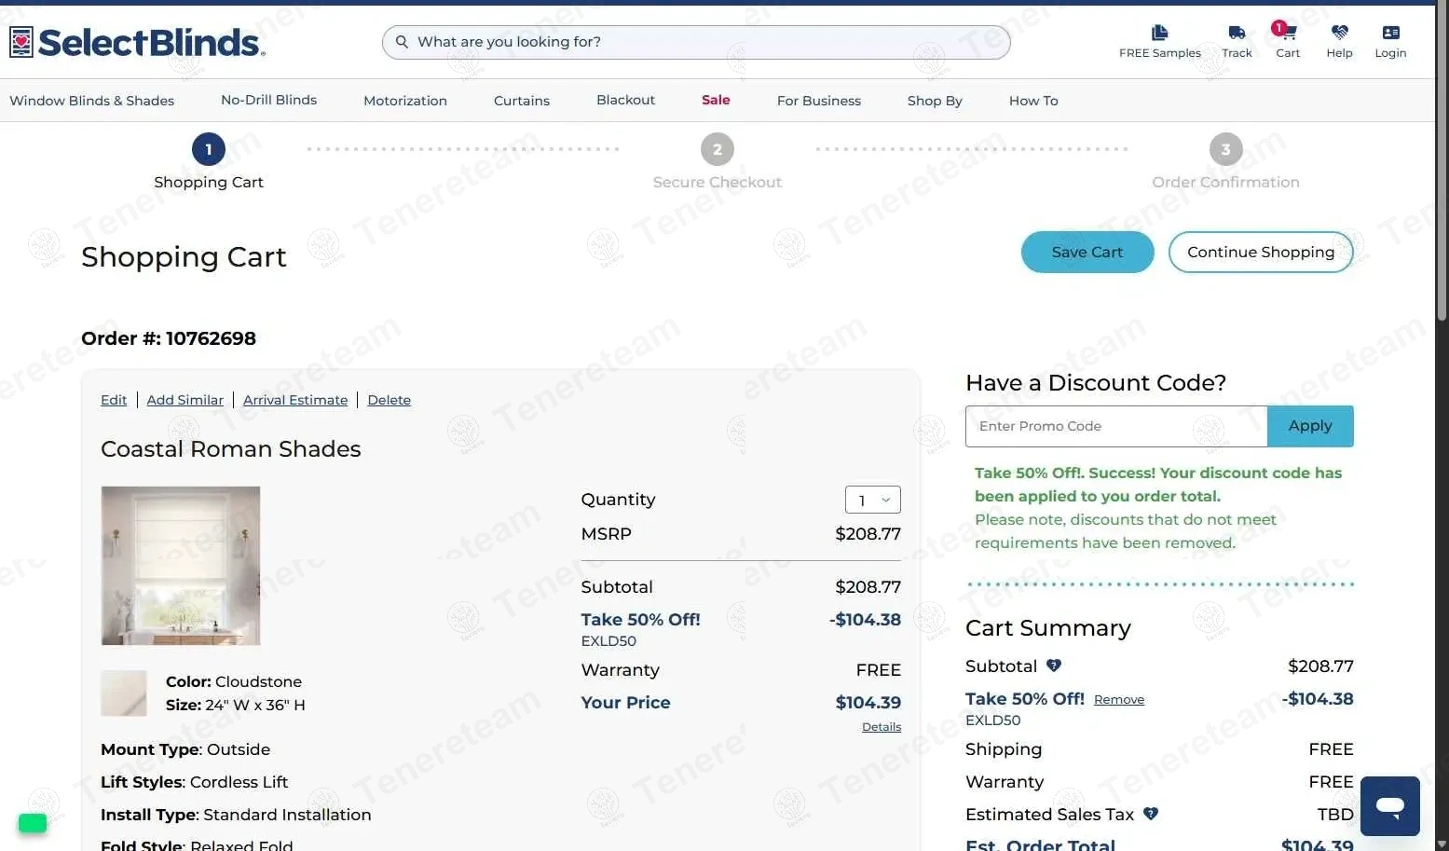Open the Shop By menu
The width and height of the screenshot is (1449, 851).
coord(935,101)
